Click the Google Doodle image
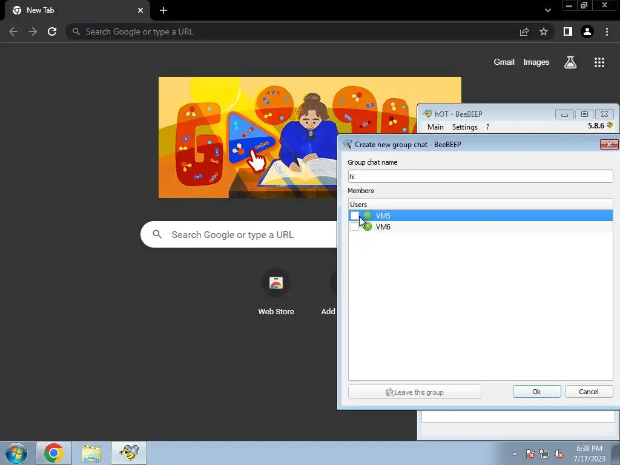Screen dimensions: 620x465 click(248, 137)
